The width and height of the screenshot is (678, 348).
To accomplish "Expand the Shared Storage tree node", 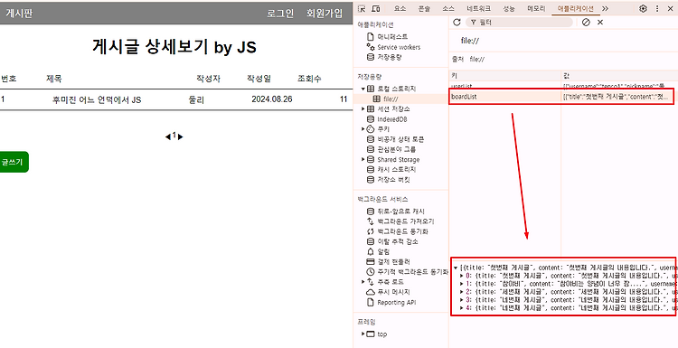I will (x=363, y=159).
